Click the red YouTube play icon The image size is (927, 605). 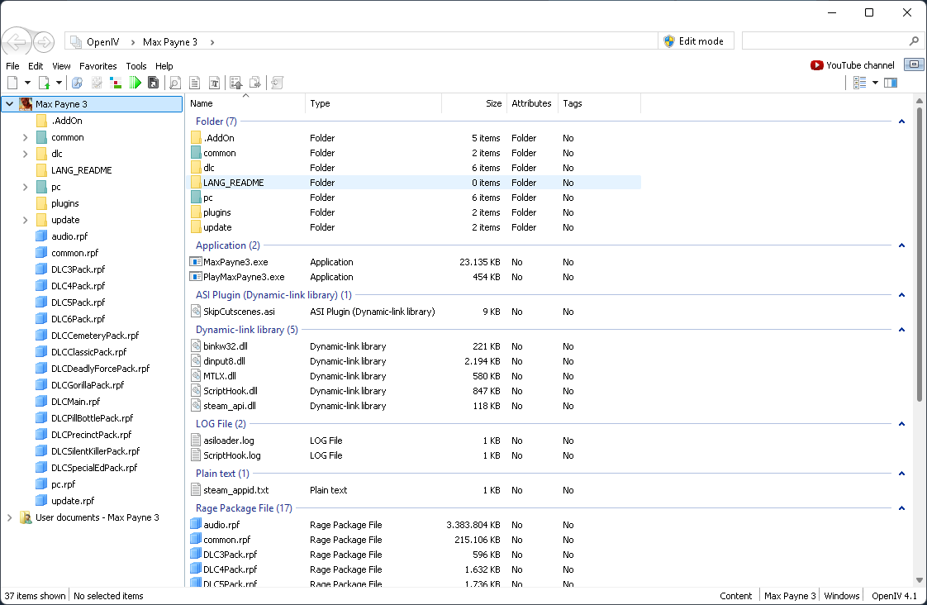click(817, 65)
